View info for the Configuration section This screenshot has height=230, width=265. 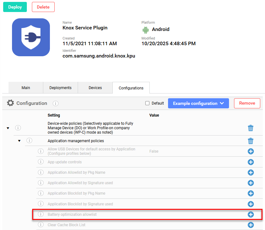point(55,103)
